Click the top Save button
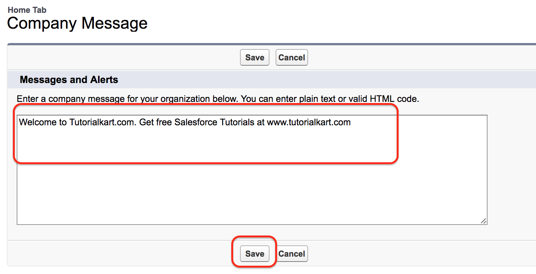536x274 pixels. (x=254, y=57)
